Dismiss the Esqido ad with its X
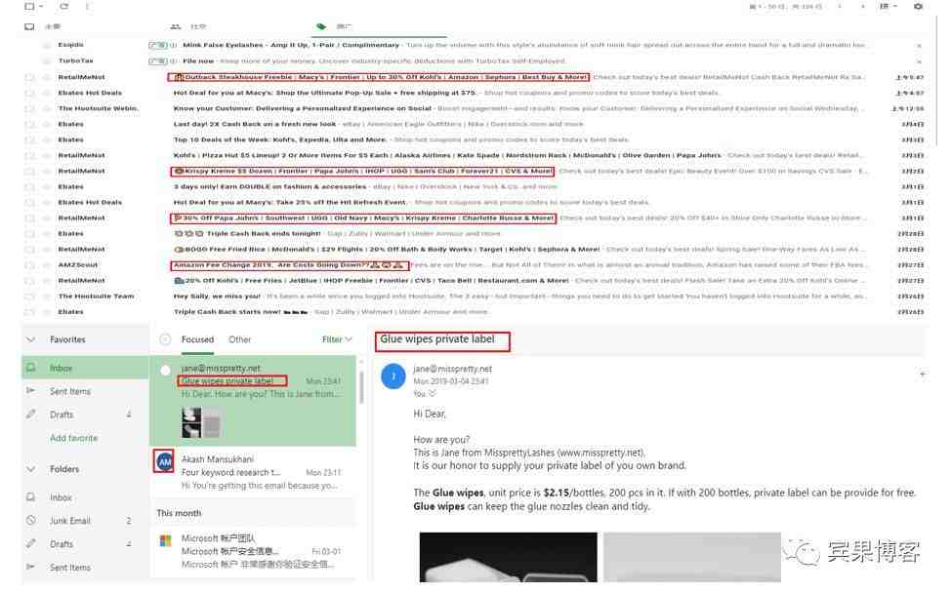Viewport: 951px width, 593px height. click(x=919, y=46)
